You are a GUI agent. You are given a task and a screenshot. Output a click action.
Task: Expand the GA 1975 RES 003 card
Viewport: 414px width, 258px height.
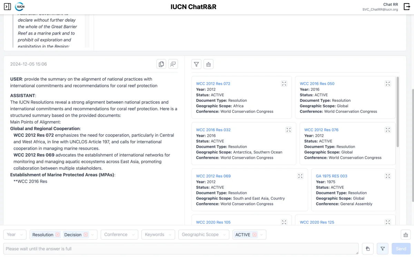point(388,176)
